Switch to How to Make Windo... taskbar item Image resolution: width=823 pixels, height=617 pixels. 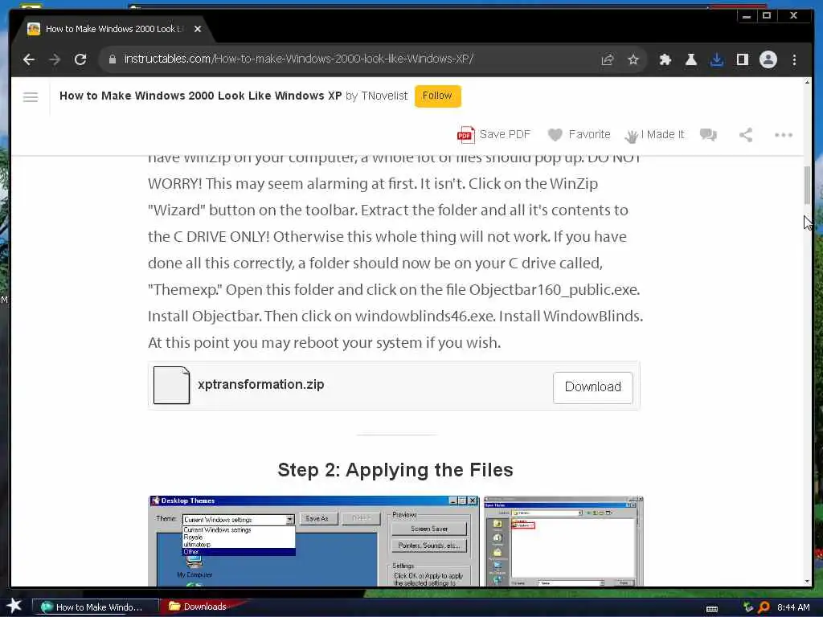[x=96, y=607]
